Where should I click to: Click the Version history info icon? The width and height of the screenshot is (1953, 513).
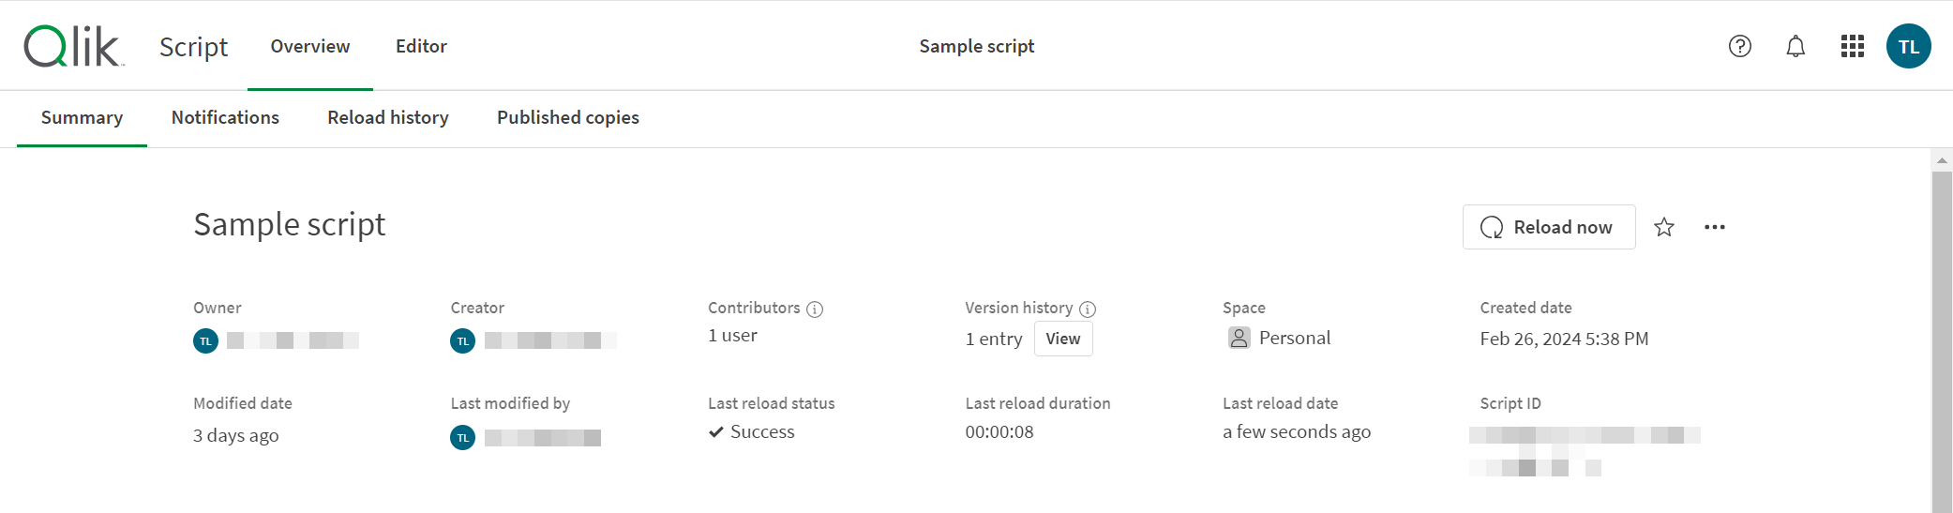(1088, 309)
